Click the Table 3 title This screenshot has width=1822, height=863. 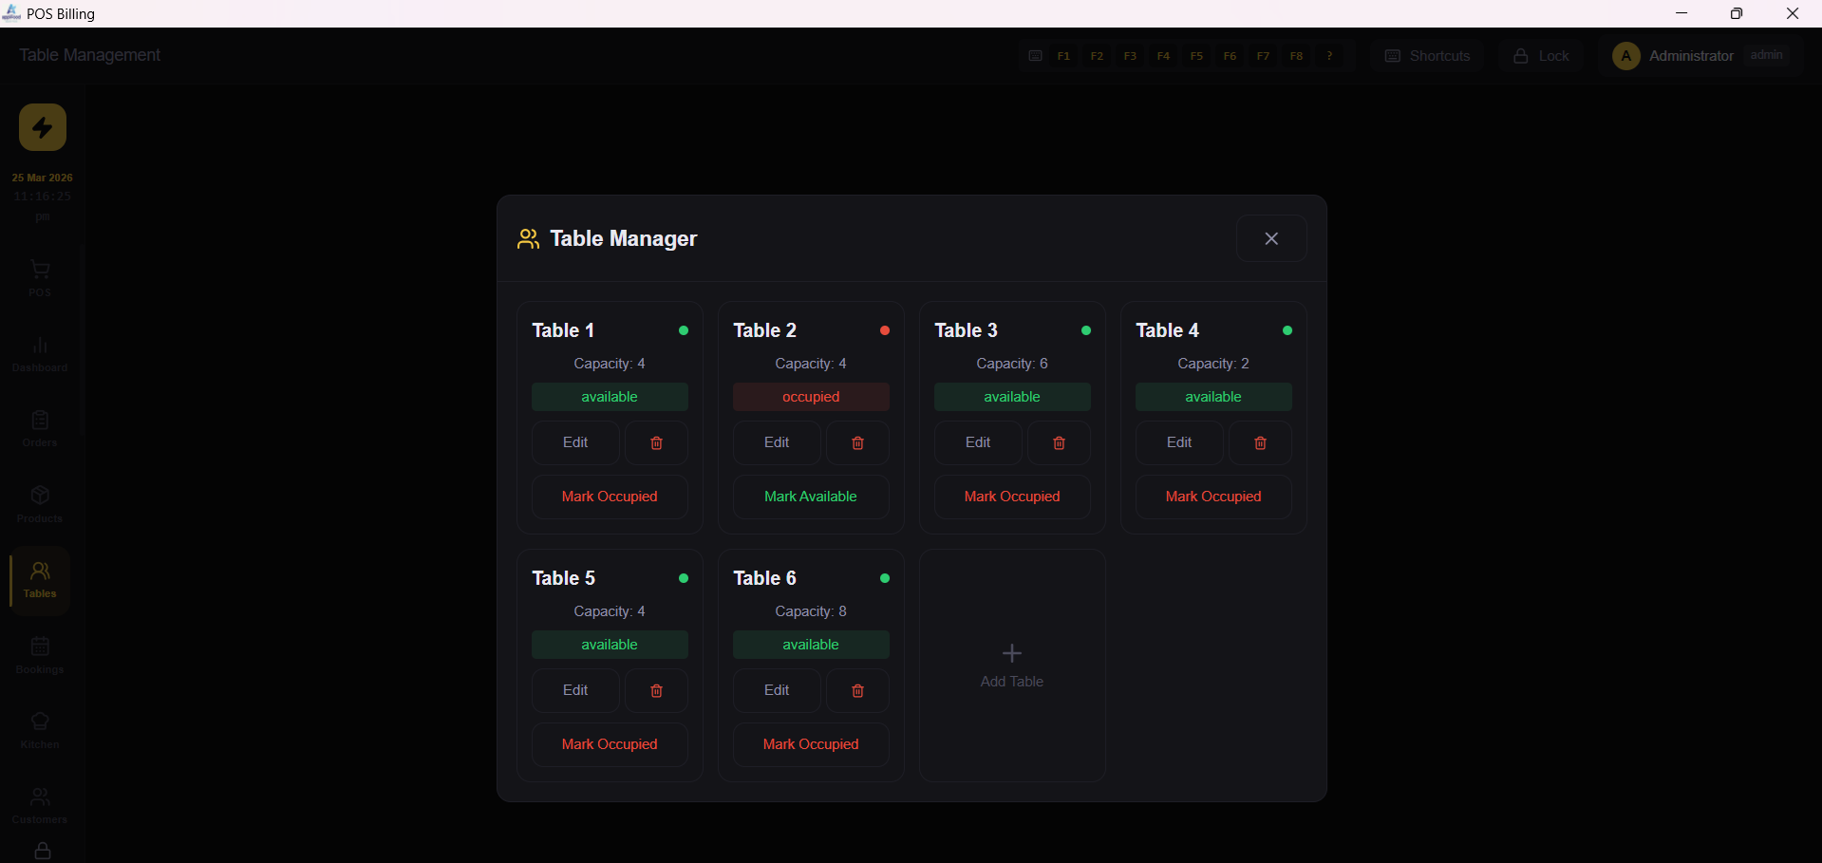(966, 330)
